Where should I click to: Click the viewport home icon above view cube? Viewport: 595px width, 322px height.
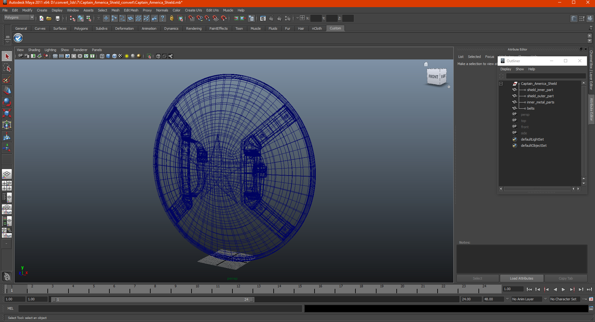tap(426, 64)
